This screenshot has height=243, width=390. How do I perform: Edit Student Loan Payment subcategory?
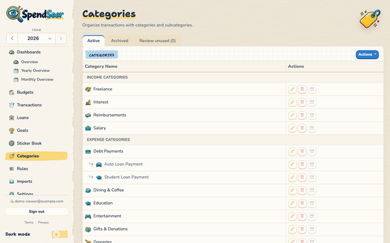pos(292,177)
